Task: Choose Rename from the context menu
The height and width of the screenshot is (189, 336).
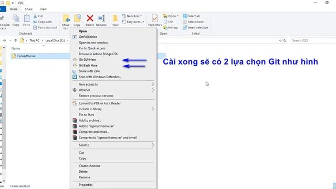Action: pyautogui.click(x=114, y=177)
